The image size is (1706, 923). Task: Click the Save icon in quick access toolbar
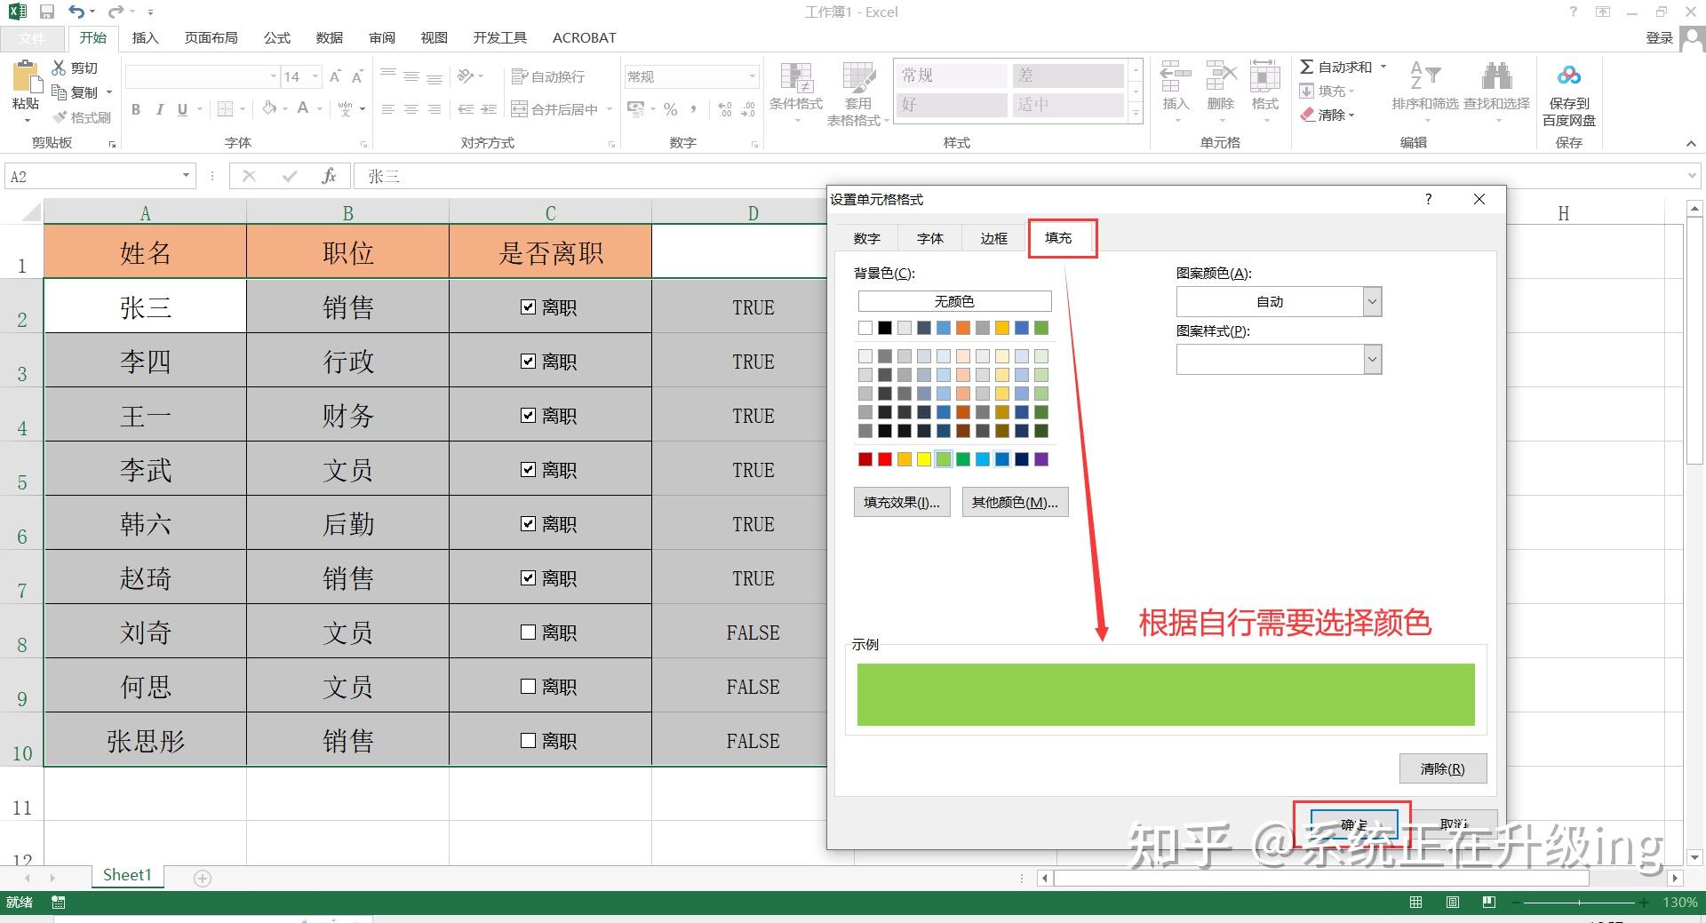(47, 12)
